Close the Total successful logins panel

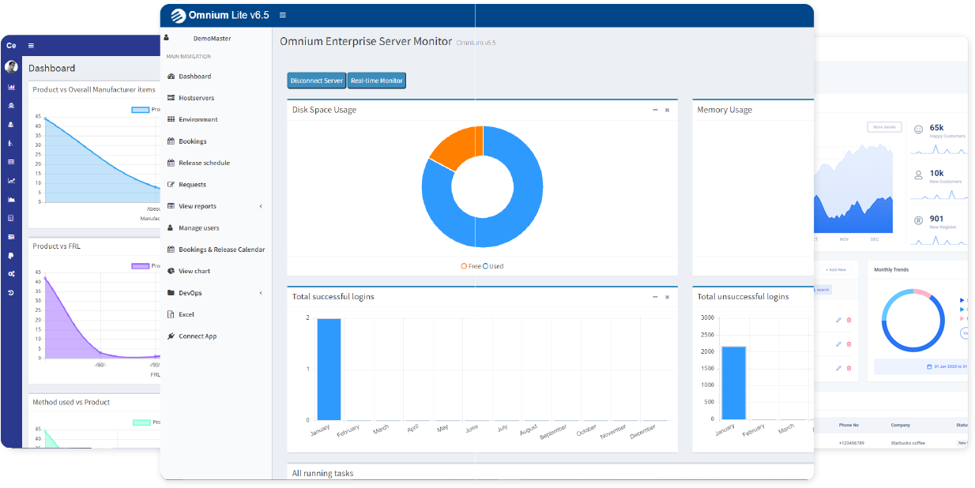667,297
